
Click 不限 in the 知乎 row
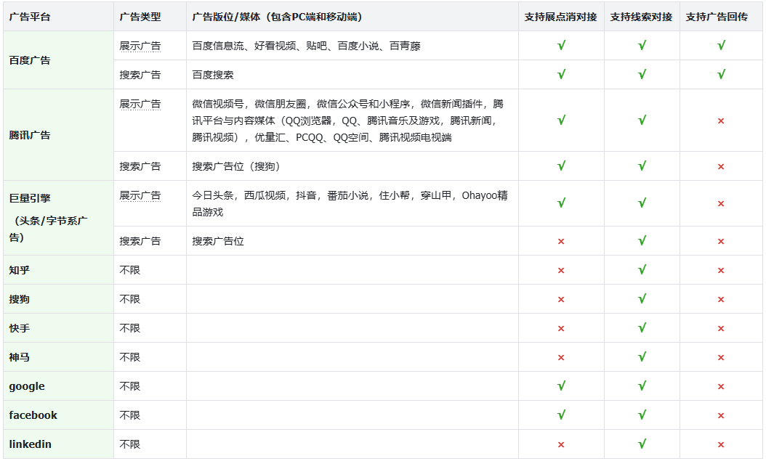coord(130,270)
